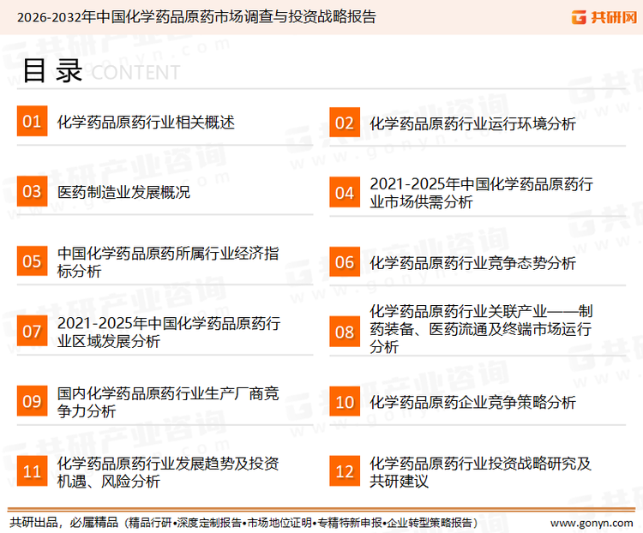The height and width of the screenshot is (533, 643).
Task: Click the orange 06 number box
Action: pyautogui.click(x=345, y=261)
